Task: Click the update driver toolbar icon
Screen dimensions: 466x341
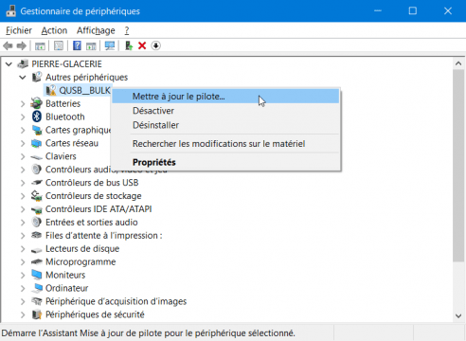Action: point(129,45)
